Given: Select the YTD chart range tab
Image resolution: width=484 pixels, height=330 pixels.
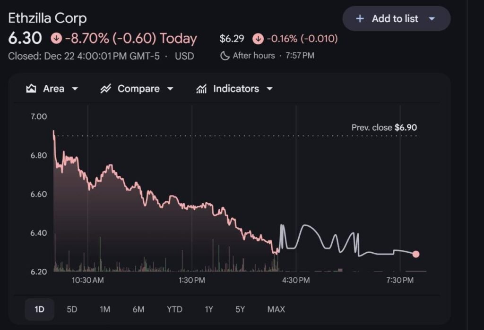Looking at the screenshot, I should pyautogui.click(x=174, y=309).
